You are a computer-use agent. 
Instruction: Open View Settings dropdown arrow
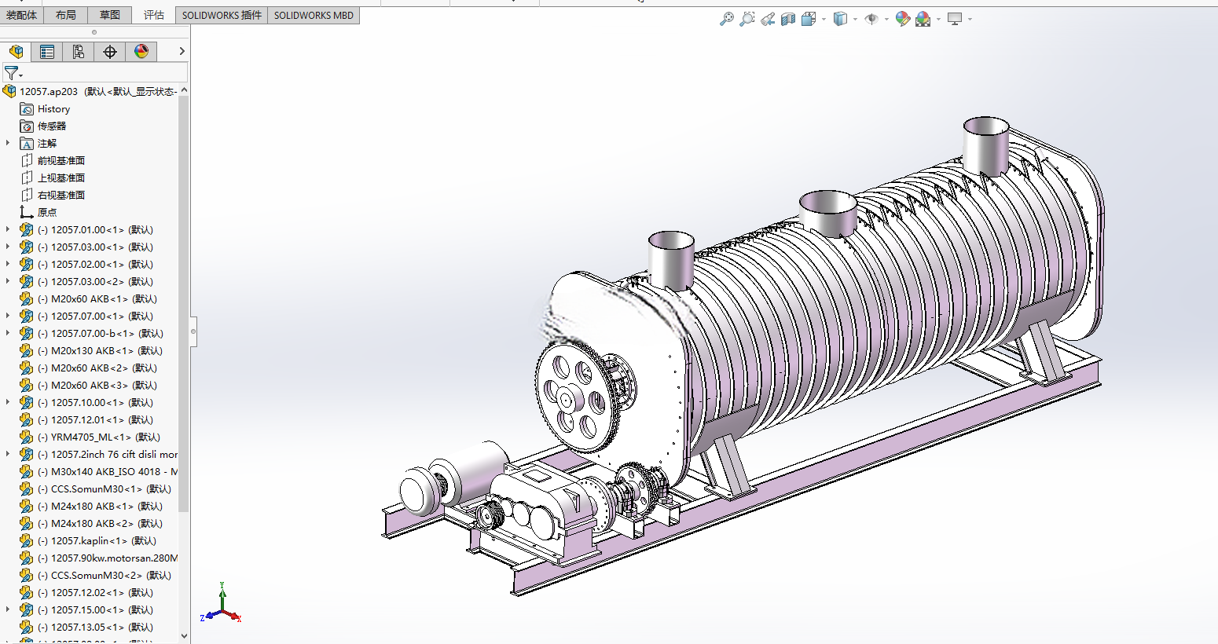point(970,20)
